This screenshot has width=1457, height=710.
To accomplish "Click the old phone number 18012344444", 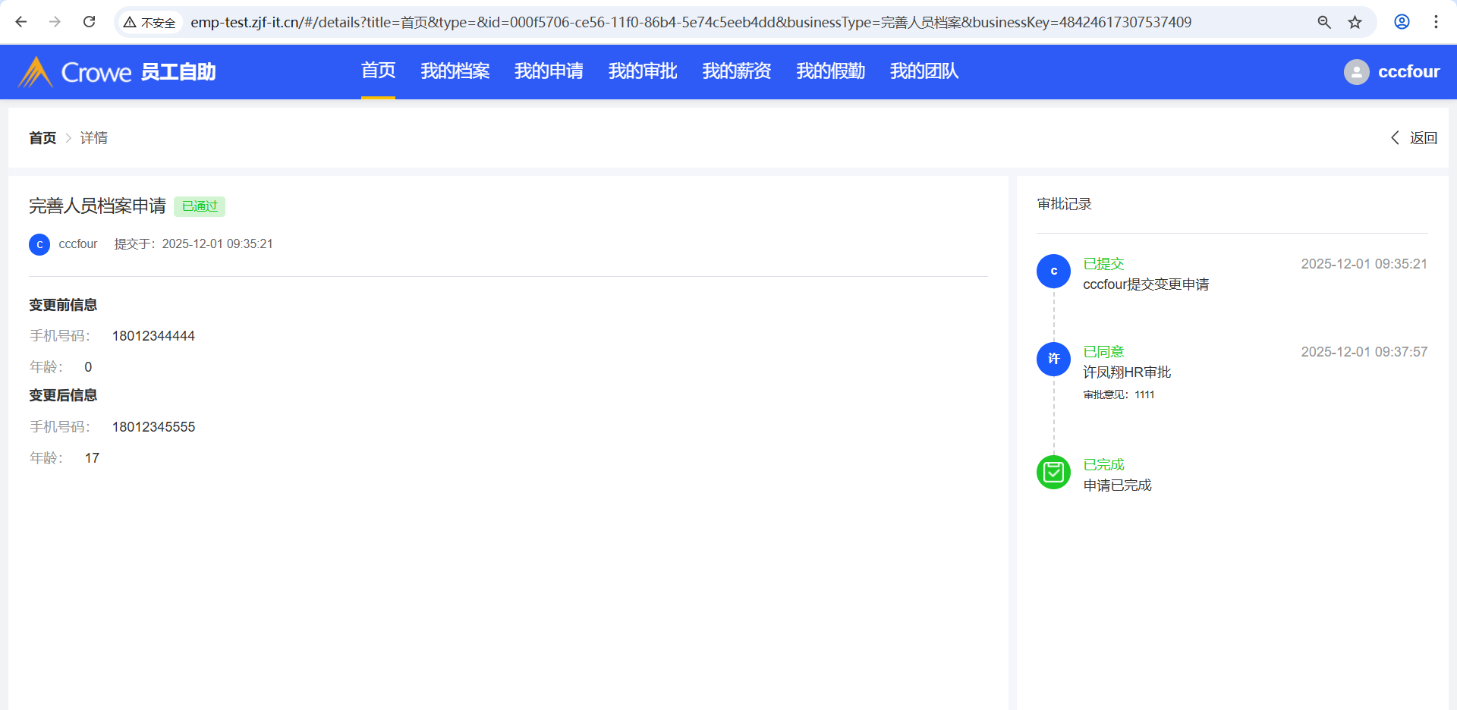I will tap(153, 336).
